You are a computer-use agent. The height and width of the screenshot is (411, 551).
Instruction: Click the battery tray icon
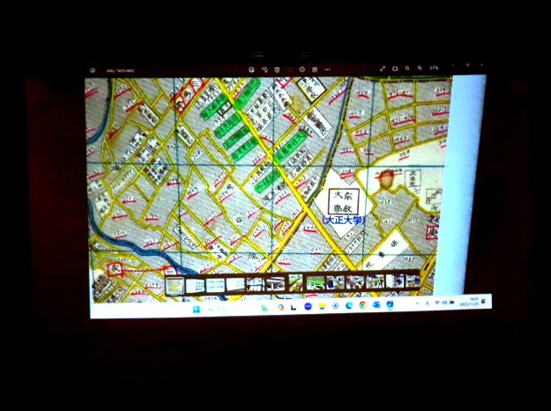click(452, 302)
